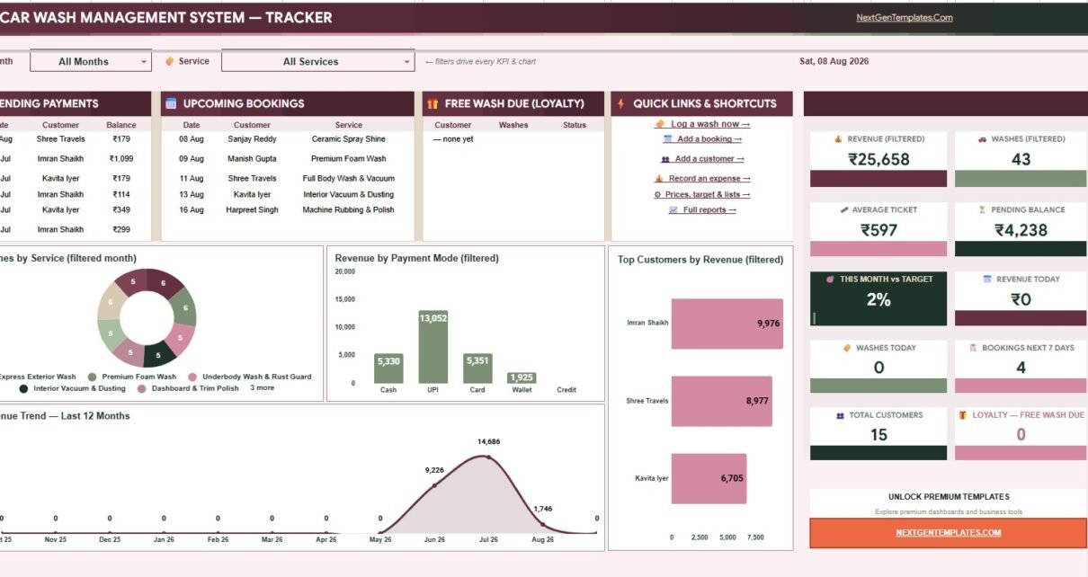Click the tag icon next to Service filter
Image resolution: width=1088 pixels, height=577 pixels.
pos(169,61)
